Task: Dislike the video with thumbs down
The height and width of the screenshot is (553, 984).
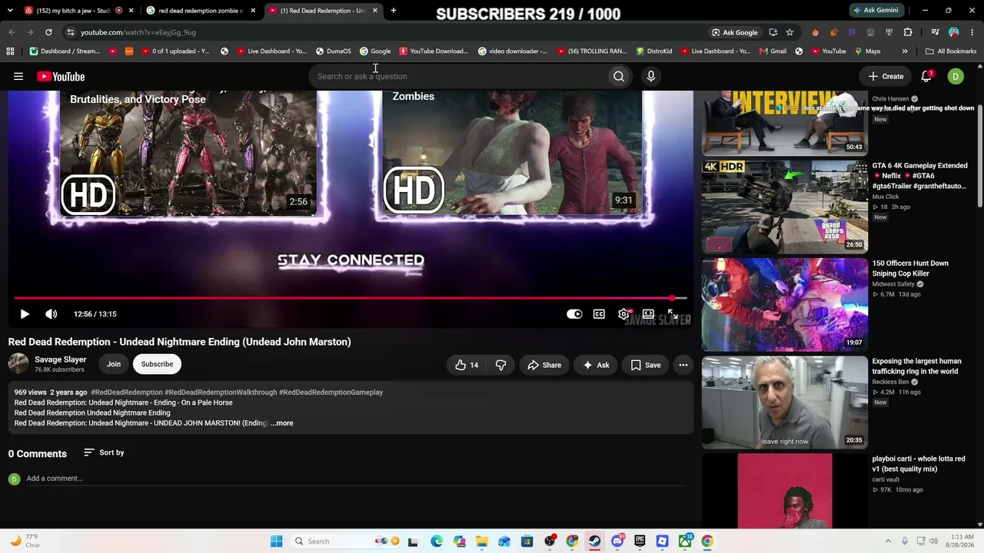Action: 500,365
